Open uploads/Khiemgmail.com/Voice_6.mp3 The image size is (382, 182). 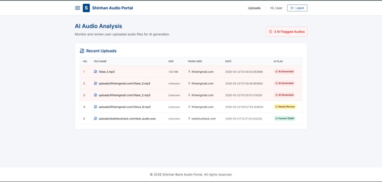125,107
